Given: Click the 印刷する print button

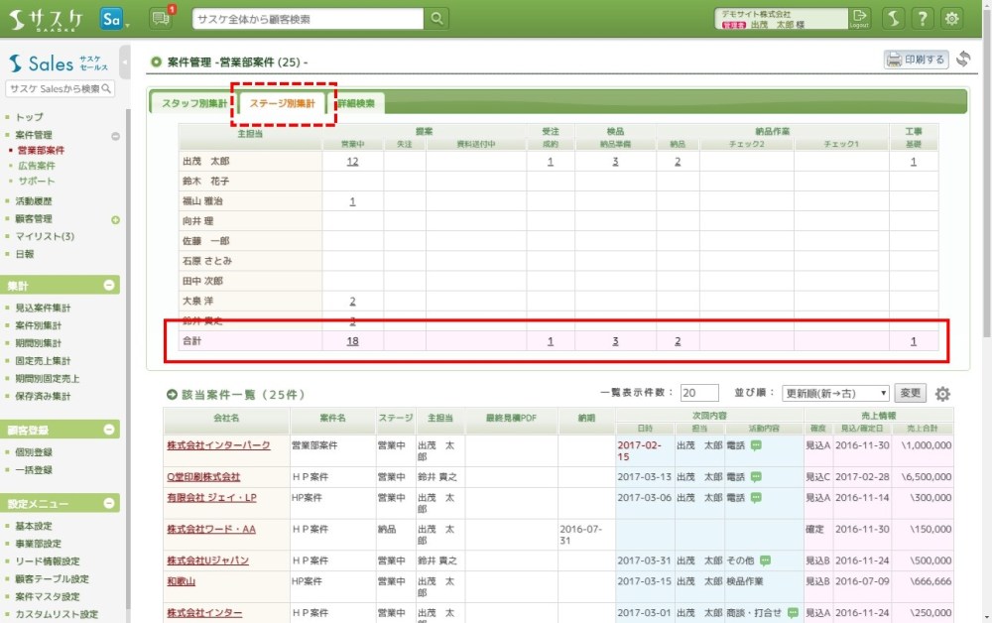Looking at the screenshot, I should 916,60.
